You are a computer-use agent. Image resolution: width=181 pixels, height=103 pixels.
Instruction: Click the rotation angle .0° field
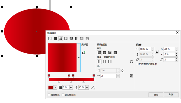click(169, 59)
